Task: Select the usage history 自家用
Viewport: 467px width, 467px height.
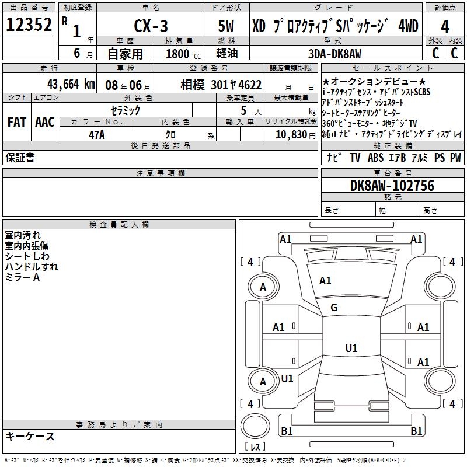Action: (x=125, y=54)
